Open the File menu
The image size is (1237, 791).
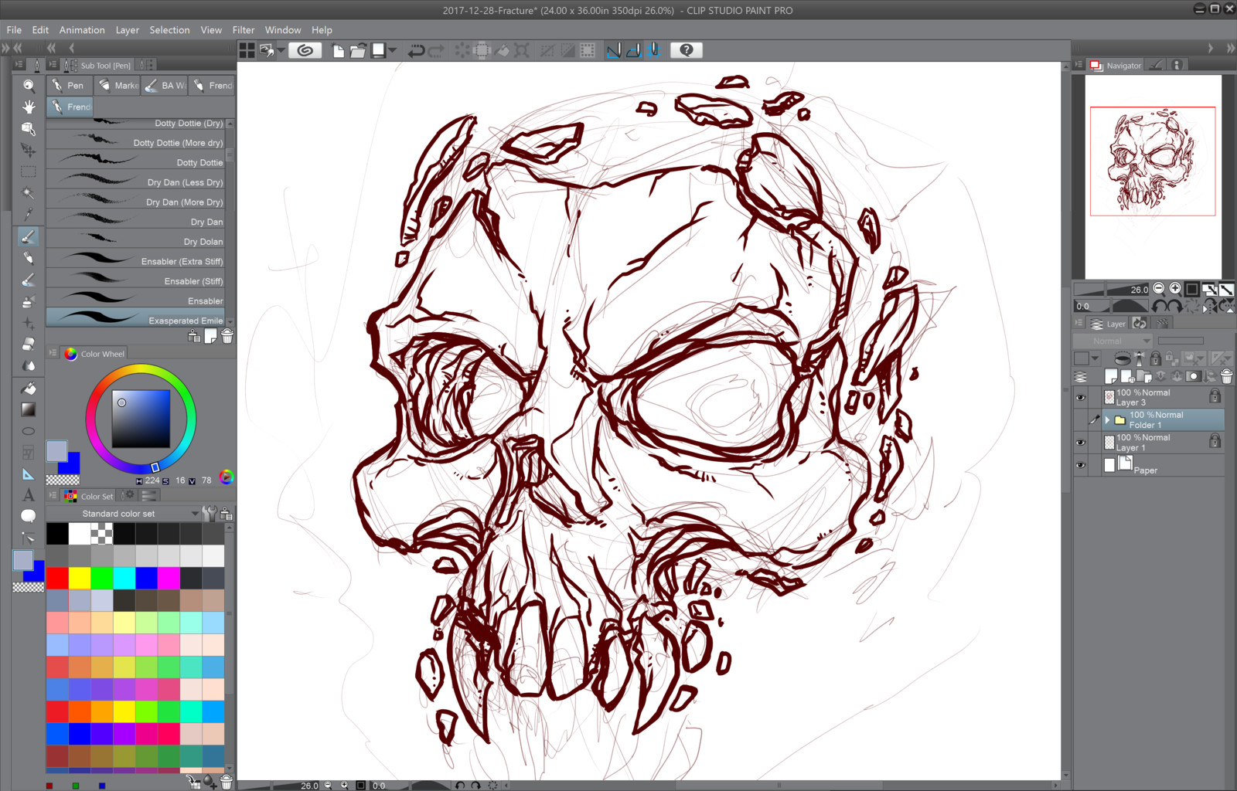[x=14, y=30]
